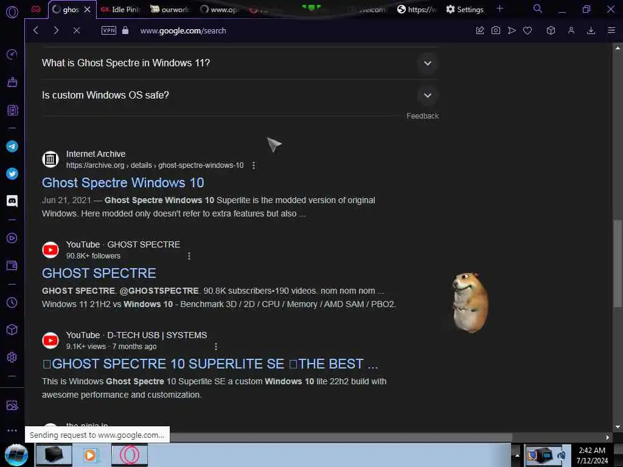Open the chip-shaped sidebar icon
The height and width of the screenshot is (467, 623).
click(x=12, y=110)
